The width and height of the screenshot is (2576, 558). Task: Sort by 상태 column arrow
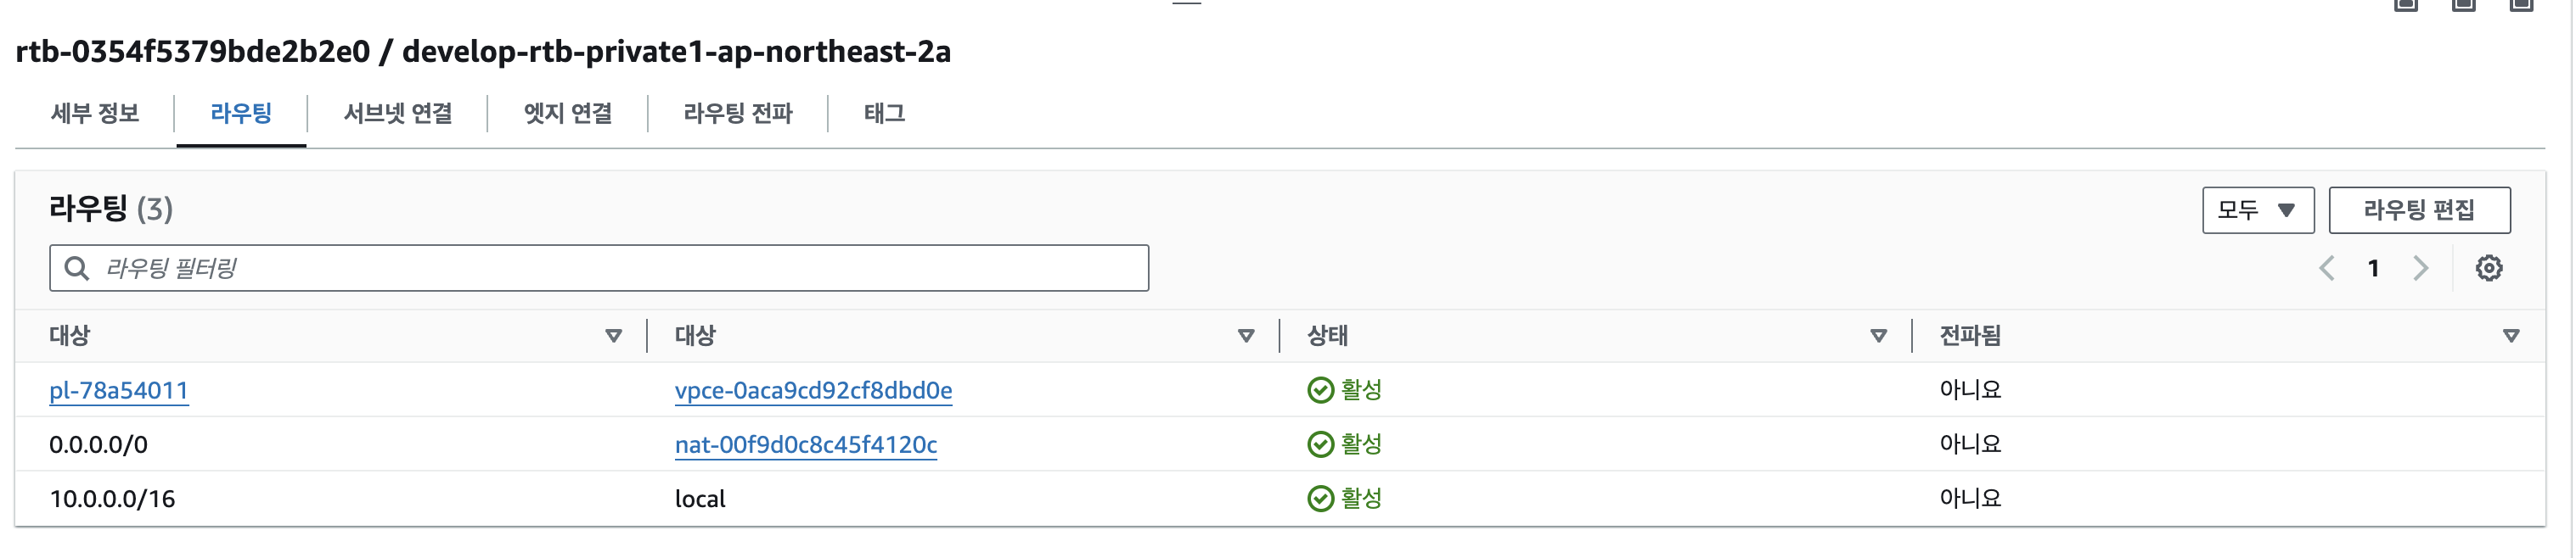(1878, 337)
